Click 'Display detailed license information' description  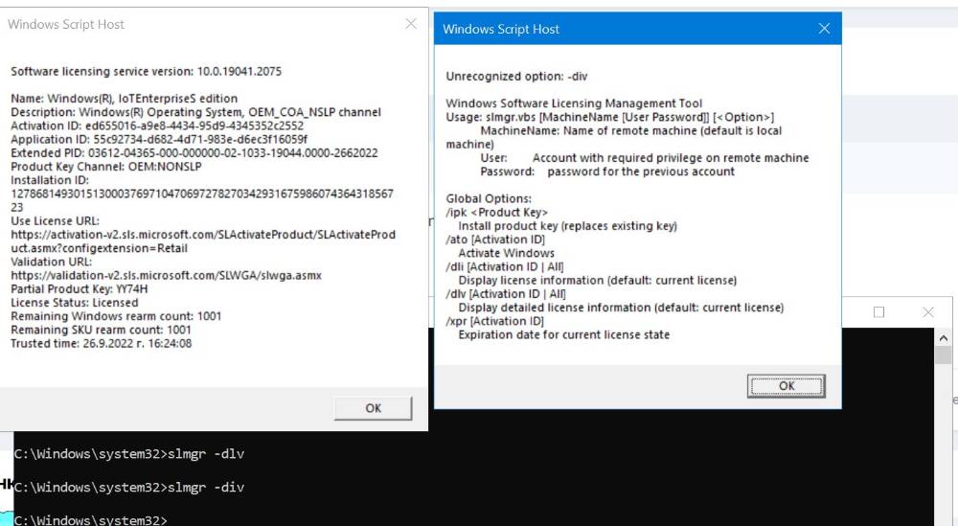coord(621,308)
